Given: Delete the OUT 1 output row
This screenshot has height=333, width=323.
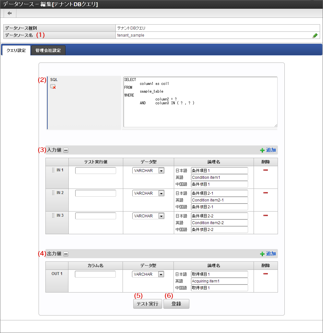Looking at the screenshot, I should (x=265, y=274).
